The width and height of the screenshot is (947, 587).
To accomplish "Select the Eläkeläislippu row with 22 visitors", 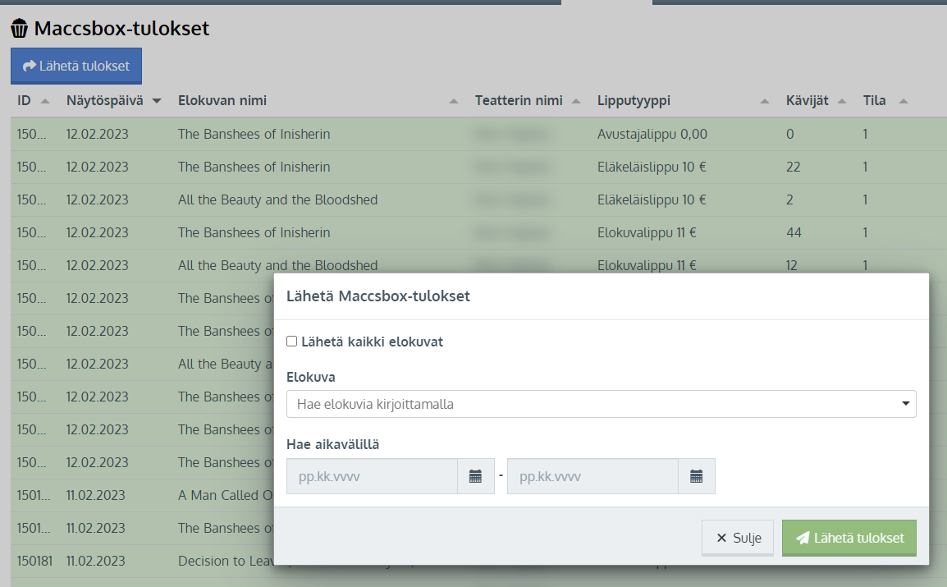I will pyautogui.click(x=328, y=167).
